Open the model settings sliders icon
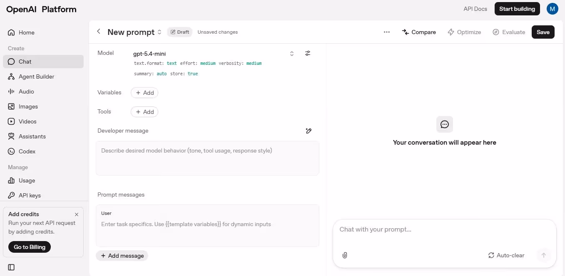 [x=308, y=53]
